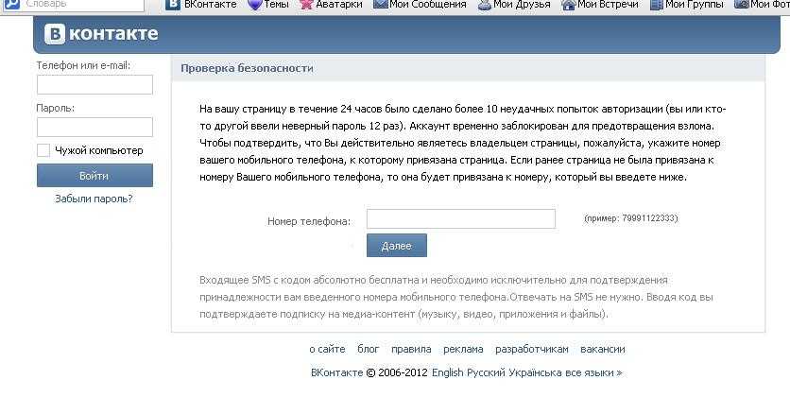Focus the Номер телефона field
790x415 pixels.
click(x=461, y=219)
